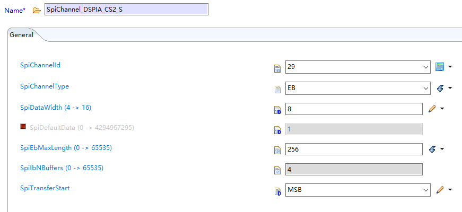Switch to the General tab
Image resolution: width=462 pixels, height=212 pixels.
click(22, 35)
